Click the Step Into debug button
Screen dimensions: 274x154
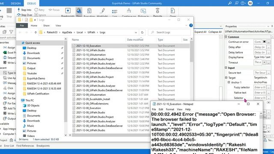[24, 10]
